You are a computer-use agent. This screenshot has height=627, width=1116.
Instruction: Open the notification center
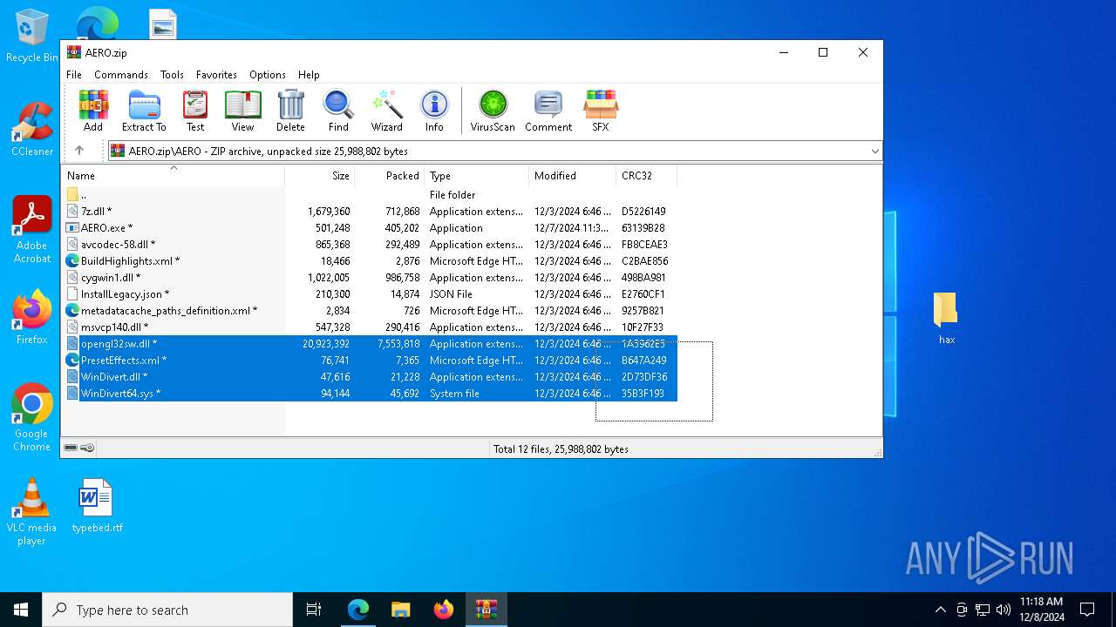click(x=1087, y=610)
